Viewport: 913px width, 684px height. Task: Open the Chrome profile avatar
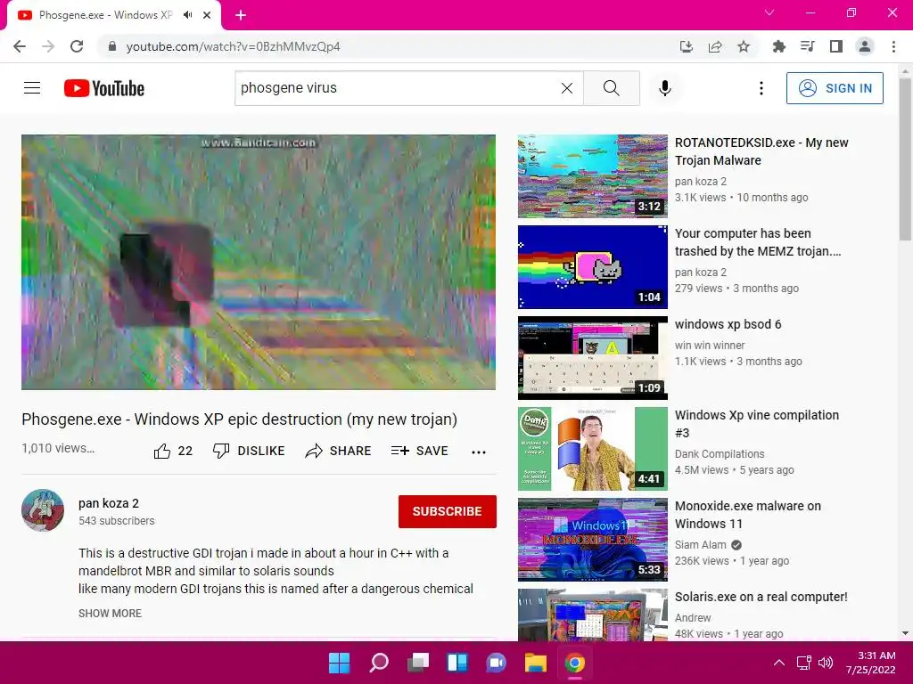tap(865, 46)
